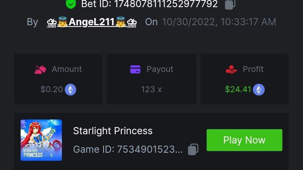Click the bet date and time text
The image size is (303, 170).
tap(219, 22)
